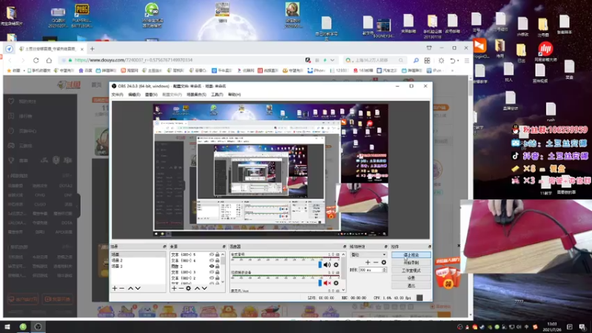
Task: Reload the Douyu page in the browser
Action: pos(36,60)
